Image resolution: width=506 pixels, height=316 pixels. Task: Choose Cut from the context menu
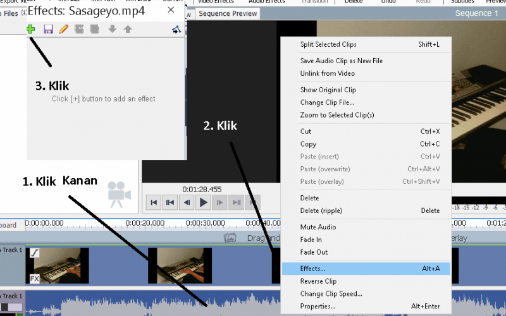[366, 131]
